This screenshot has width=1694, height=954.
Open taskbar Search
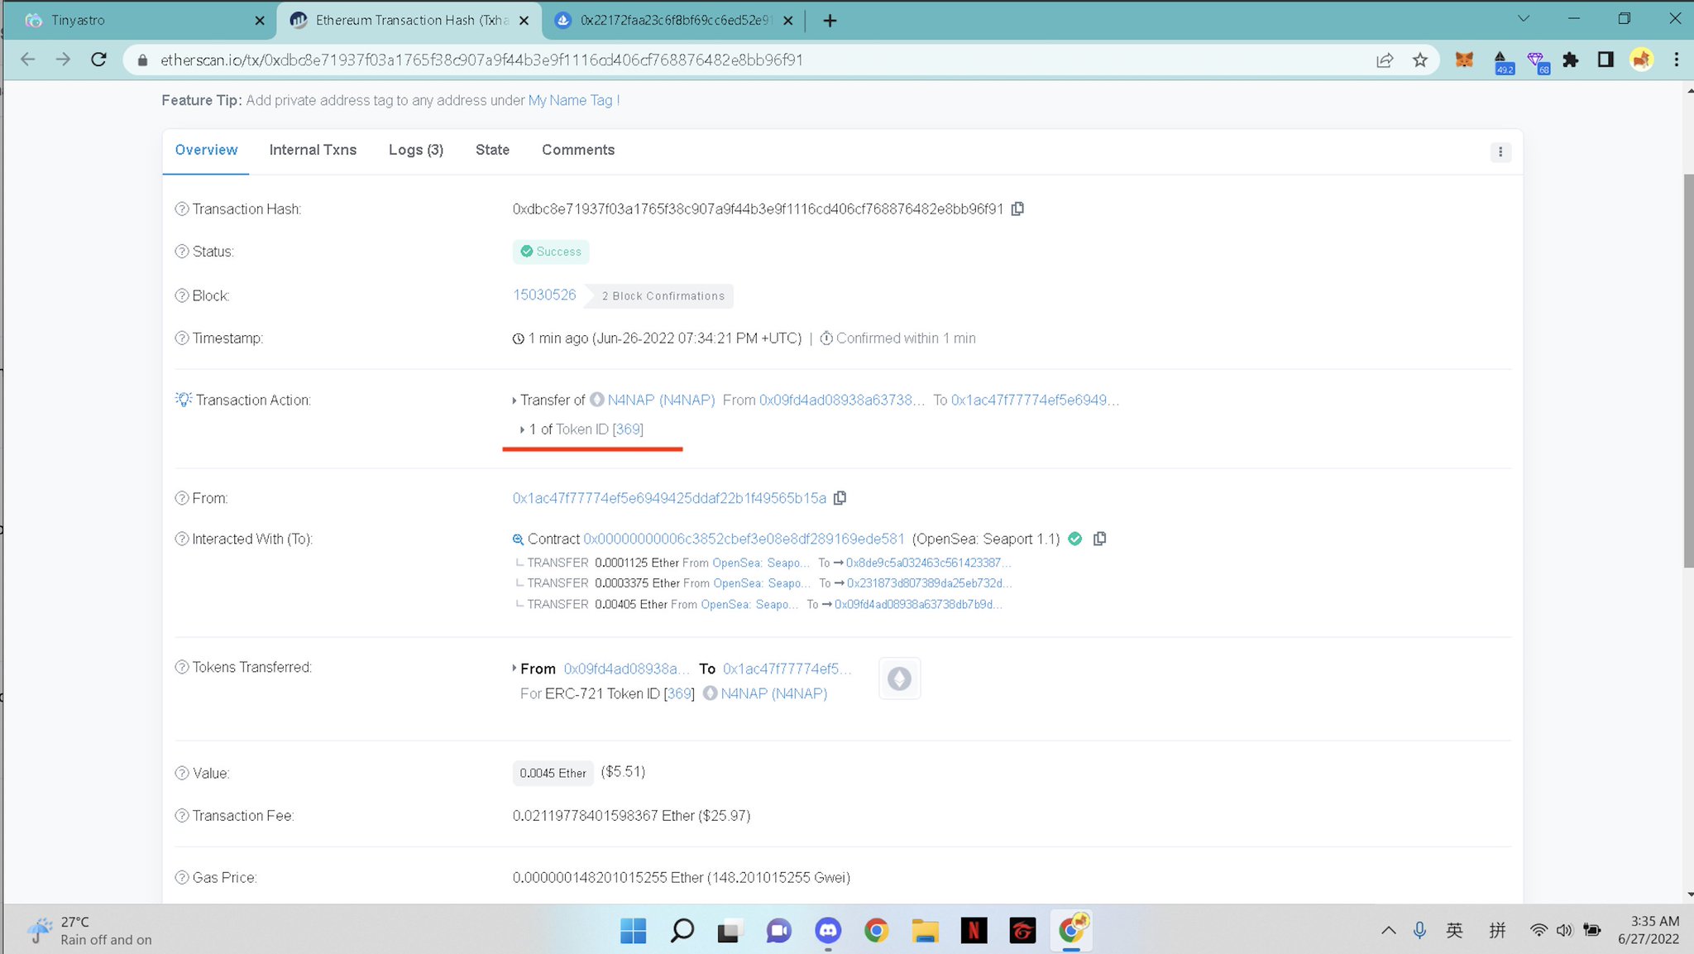(x=682, y=931)
